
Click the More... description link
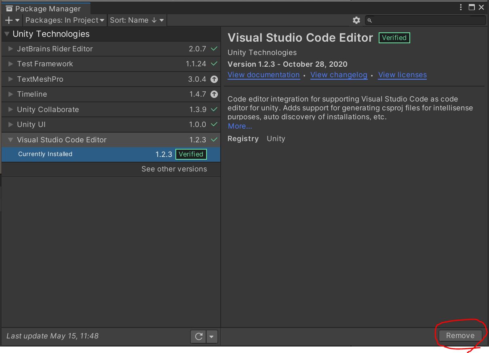[x=240, y=126]
